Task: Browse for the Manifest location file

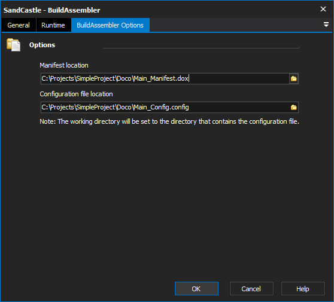Action: point(294,79)
